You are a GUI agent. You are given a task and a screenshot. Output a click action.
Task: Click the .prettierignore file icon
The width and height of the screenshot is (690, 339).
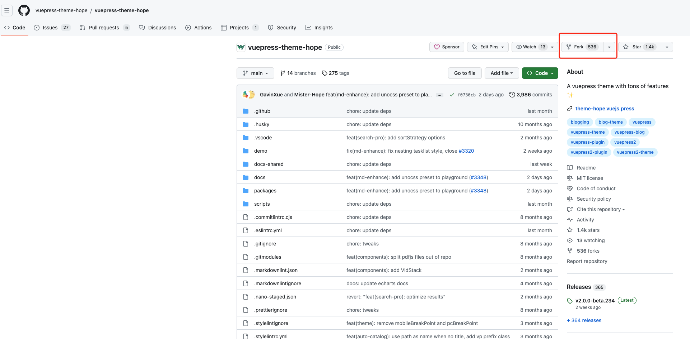(x=246, y=310)
